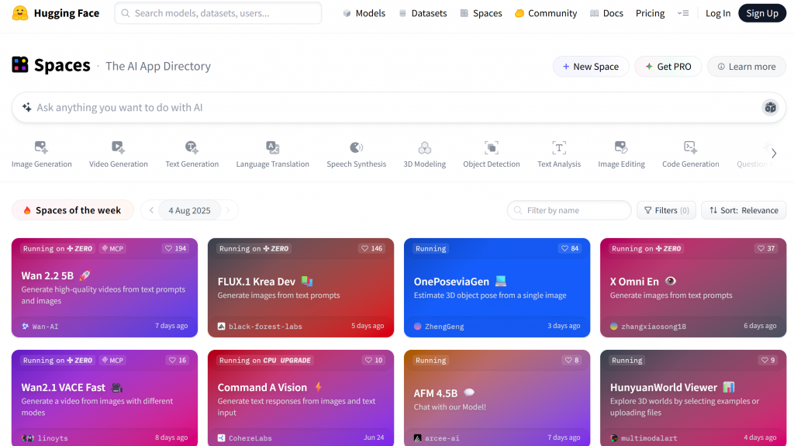Like the HunyuanWorld Viewer space
Viewport: 794px width, 446px height.
(x=768, y=361)
